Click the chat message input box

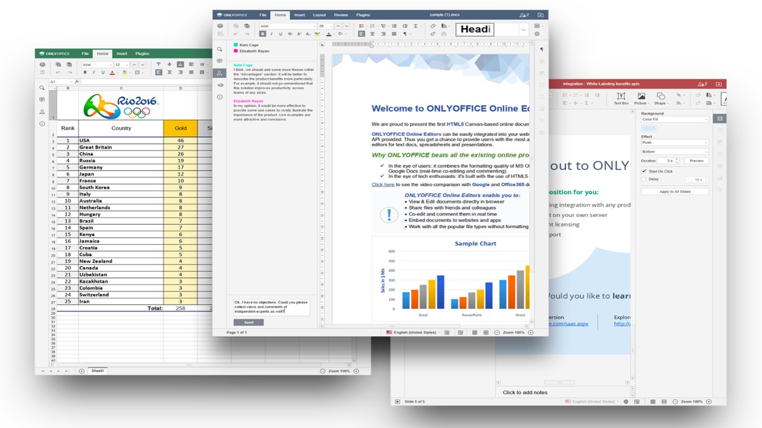pos(272,307)
